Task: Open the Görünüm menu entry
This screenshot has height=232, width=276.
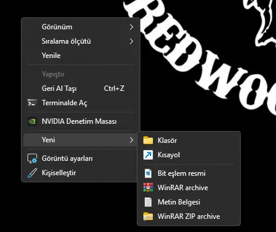Action: coord(80,27)
